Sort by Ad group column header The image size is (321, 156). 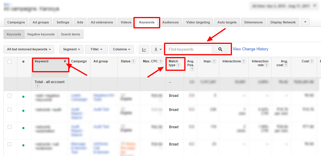coord(101,61)
